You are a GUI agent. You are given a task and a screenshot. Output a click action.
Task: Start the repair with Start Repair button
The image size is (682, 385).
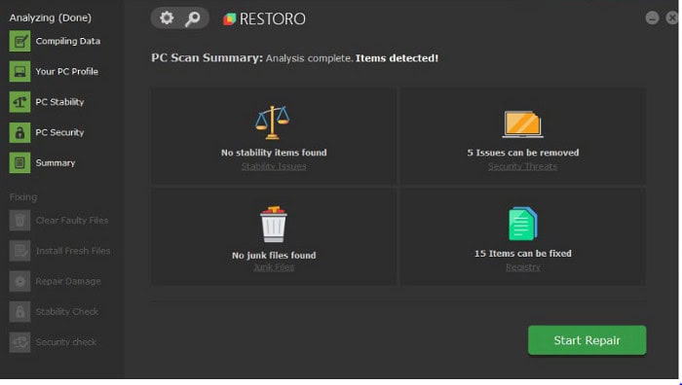tap(587, 340)
